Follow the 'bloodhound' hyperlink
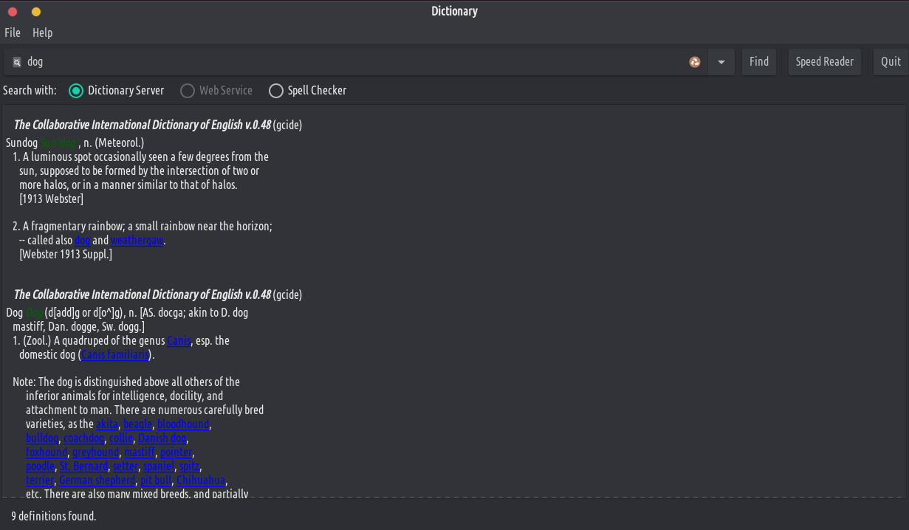 coord(183,424)
